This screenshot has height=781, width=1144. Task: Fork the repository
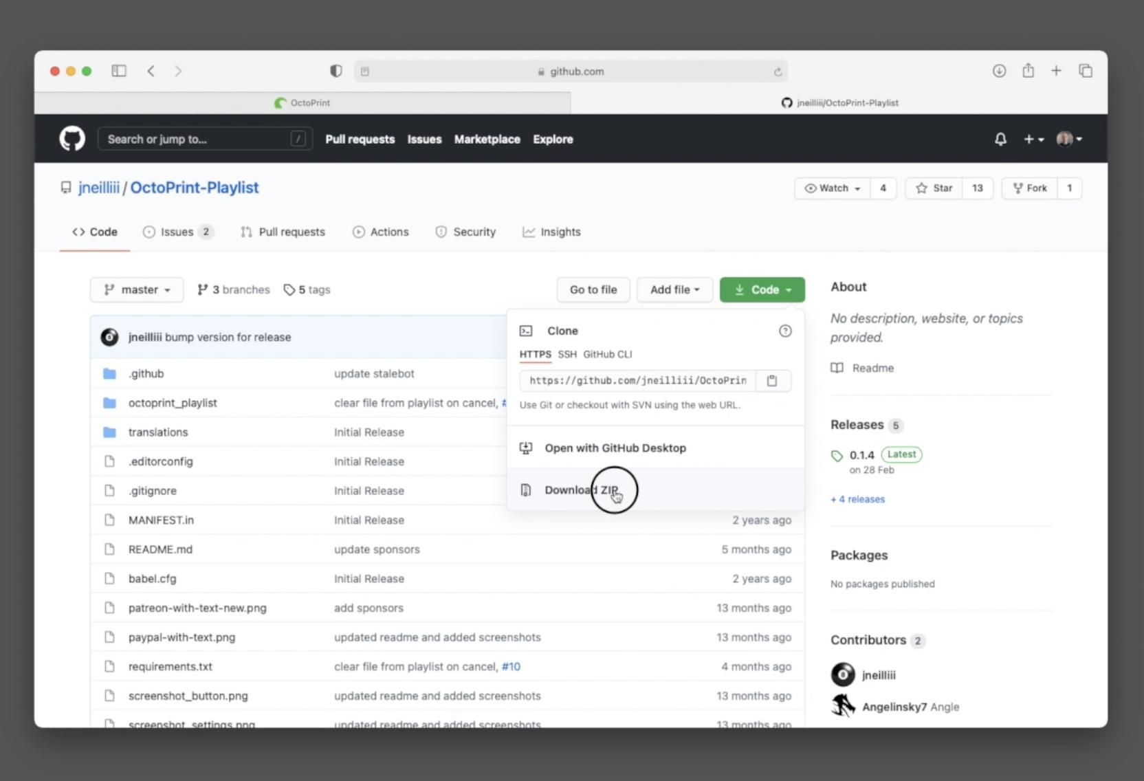1029,188
